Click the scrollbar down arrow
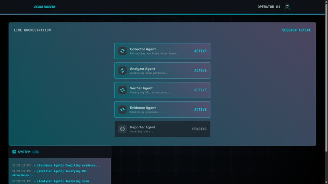The width and height of the screenshot is (328, 184). click(x=326, y=182)
